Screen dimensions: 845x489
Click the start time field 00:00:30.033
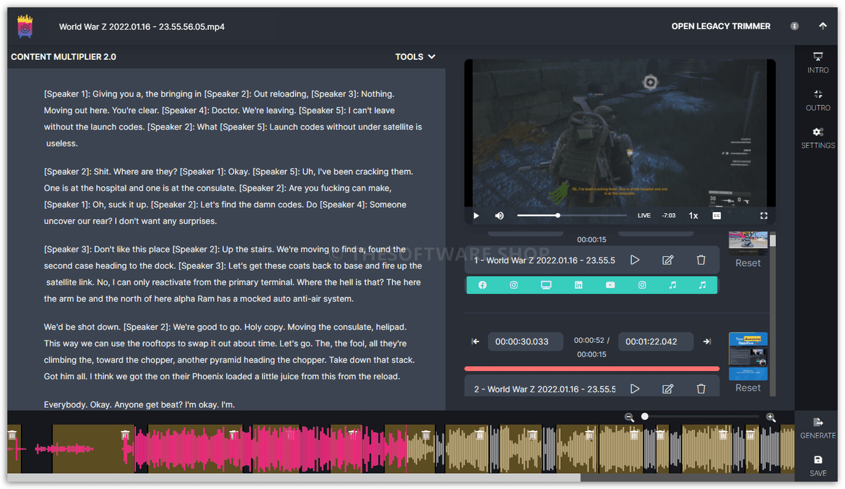pyautogui.click(x=525, y=342)
